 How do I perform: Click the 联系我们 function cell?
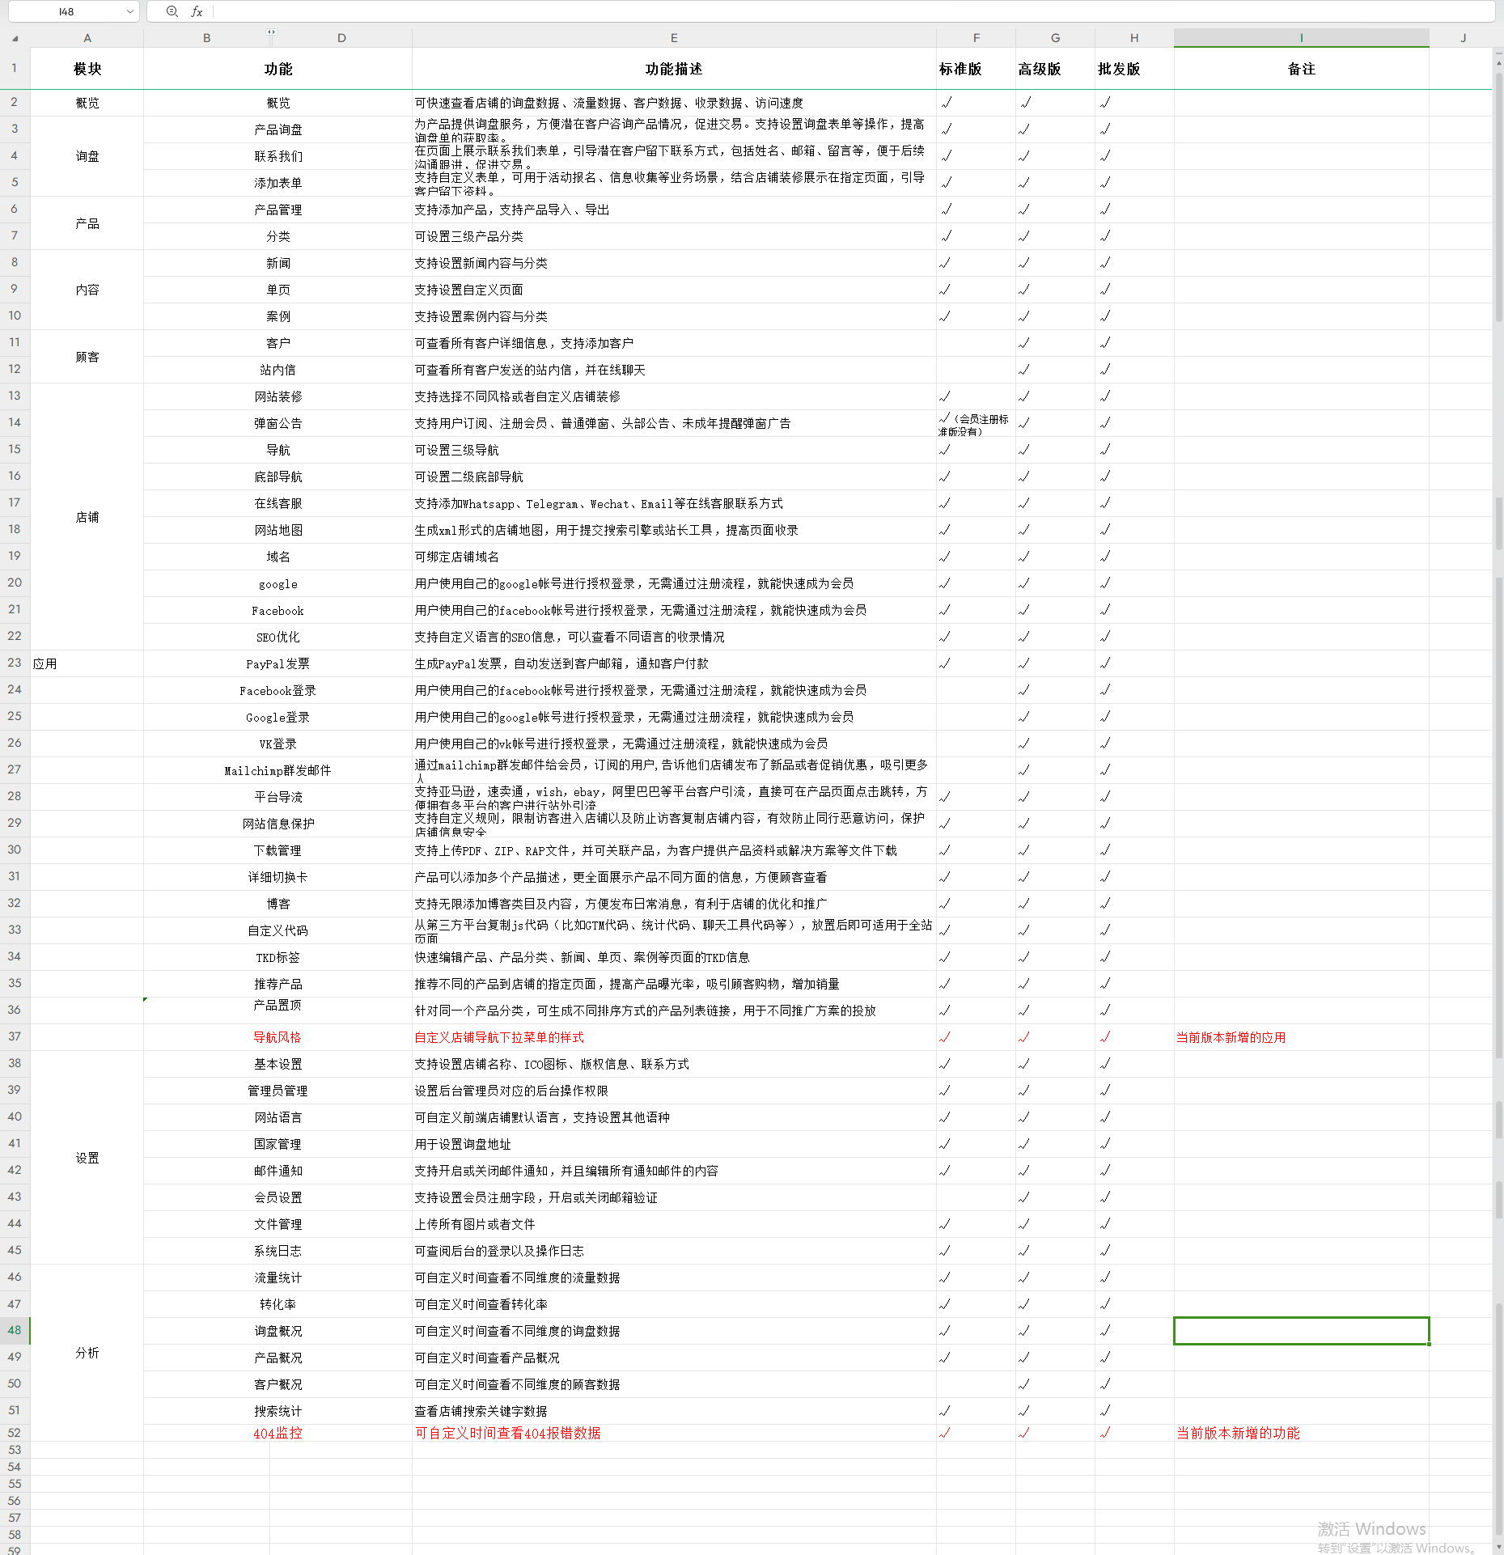point(277,156)
